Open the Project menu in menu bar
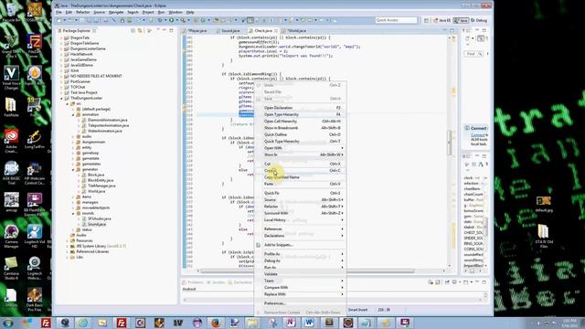This screenshot has width=585, height=329. 148,12
